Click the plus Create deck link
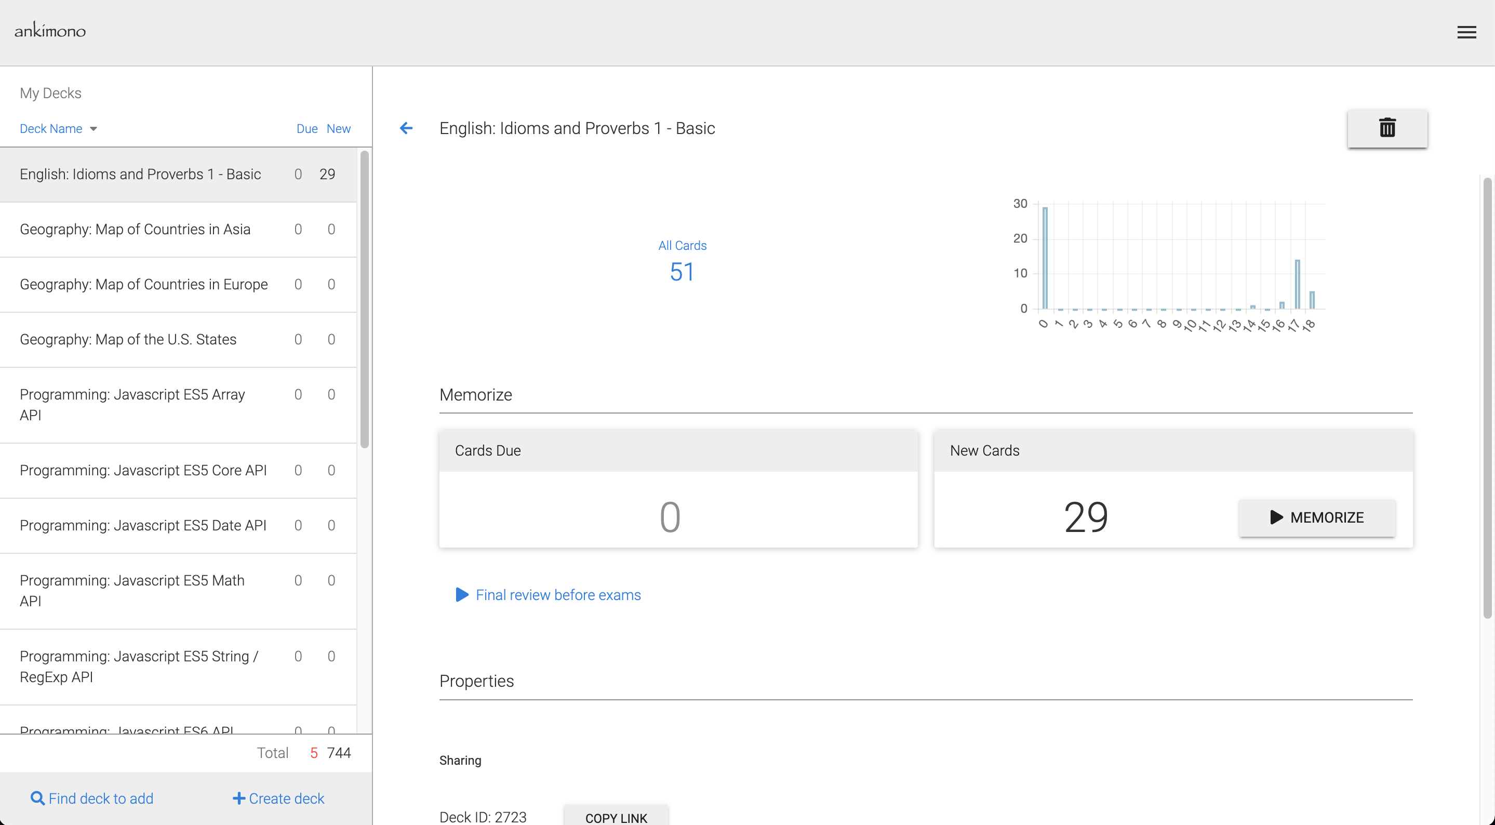The height and width of the screenshot is (825, 1495). [x=278, y=799]
